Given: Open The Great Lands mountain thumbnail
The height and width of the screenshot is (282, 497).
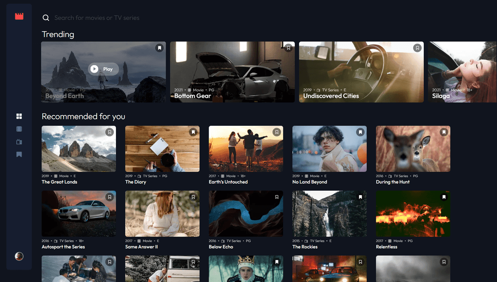Looking at the screenshot, I should (x=79, y=149).
